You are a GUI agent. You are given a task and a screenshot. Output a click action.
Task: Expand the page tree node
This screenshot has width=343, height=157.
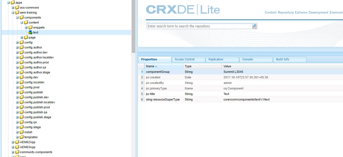tap(22, 37)
